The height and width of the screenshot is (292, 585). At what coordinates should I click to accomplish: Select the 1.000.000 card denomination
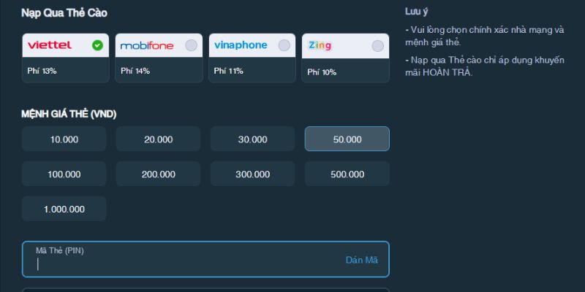pyautogui.click(x=64, y=209)
